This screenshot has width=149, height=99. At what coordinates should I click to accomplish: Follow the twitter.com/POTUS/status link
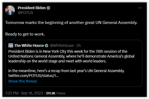(x=33, y=76)
